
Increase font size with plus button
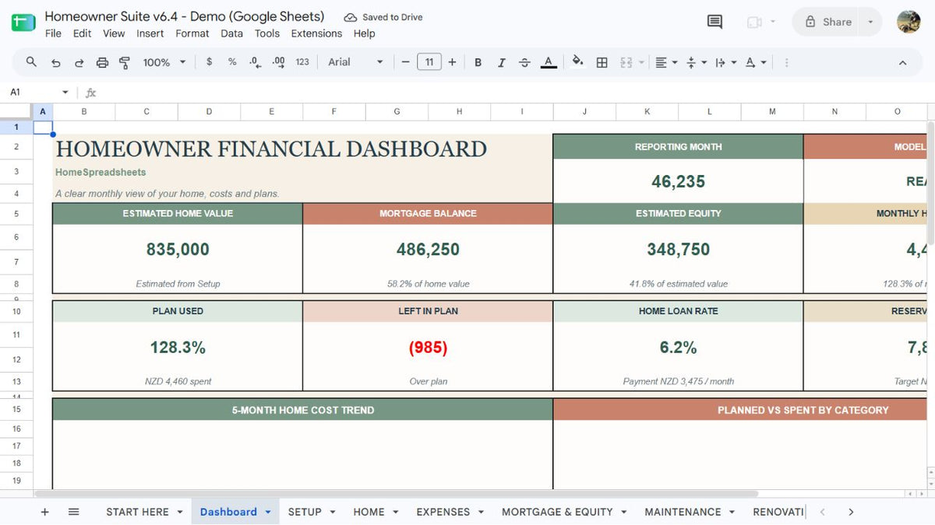tap(452, 62)
